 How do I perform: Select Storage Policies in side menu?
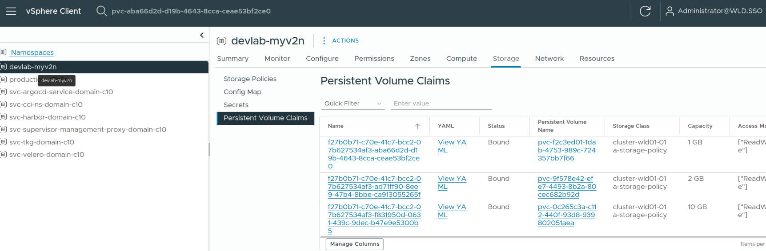pyautogui.click(x=250, y=79)
